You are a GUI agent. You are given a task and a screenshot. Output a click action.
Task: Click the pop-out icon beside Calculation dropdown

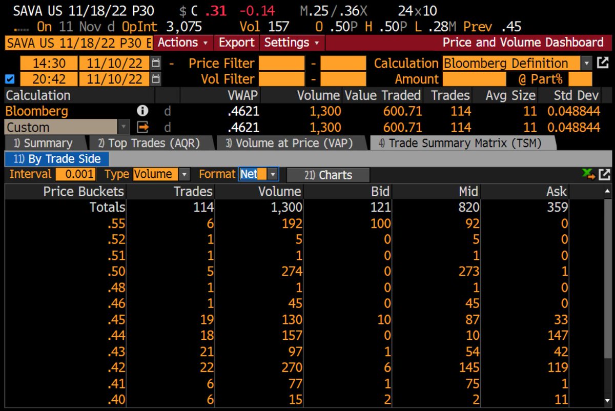pos(602,63)
